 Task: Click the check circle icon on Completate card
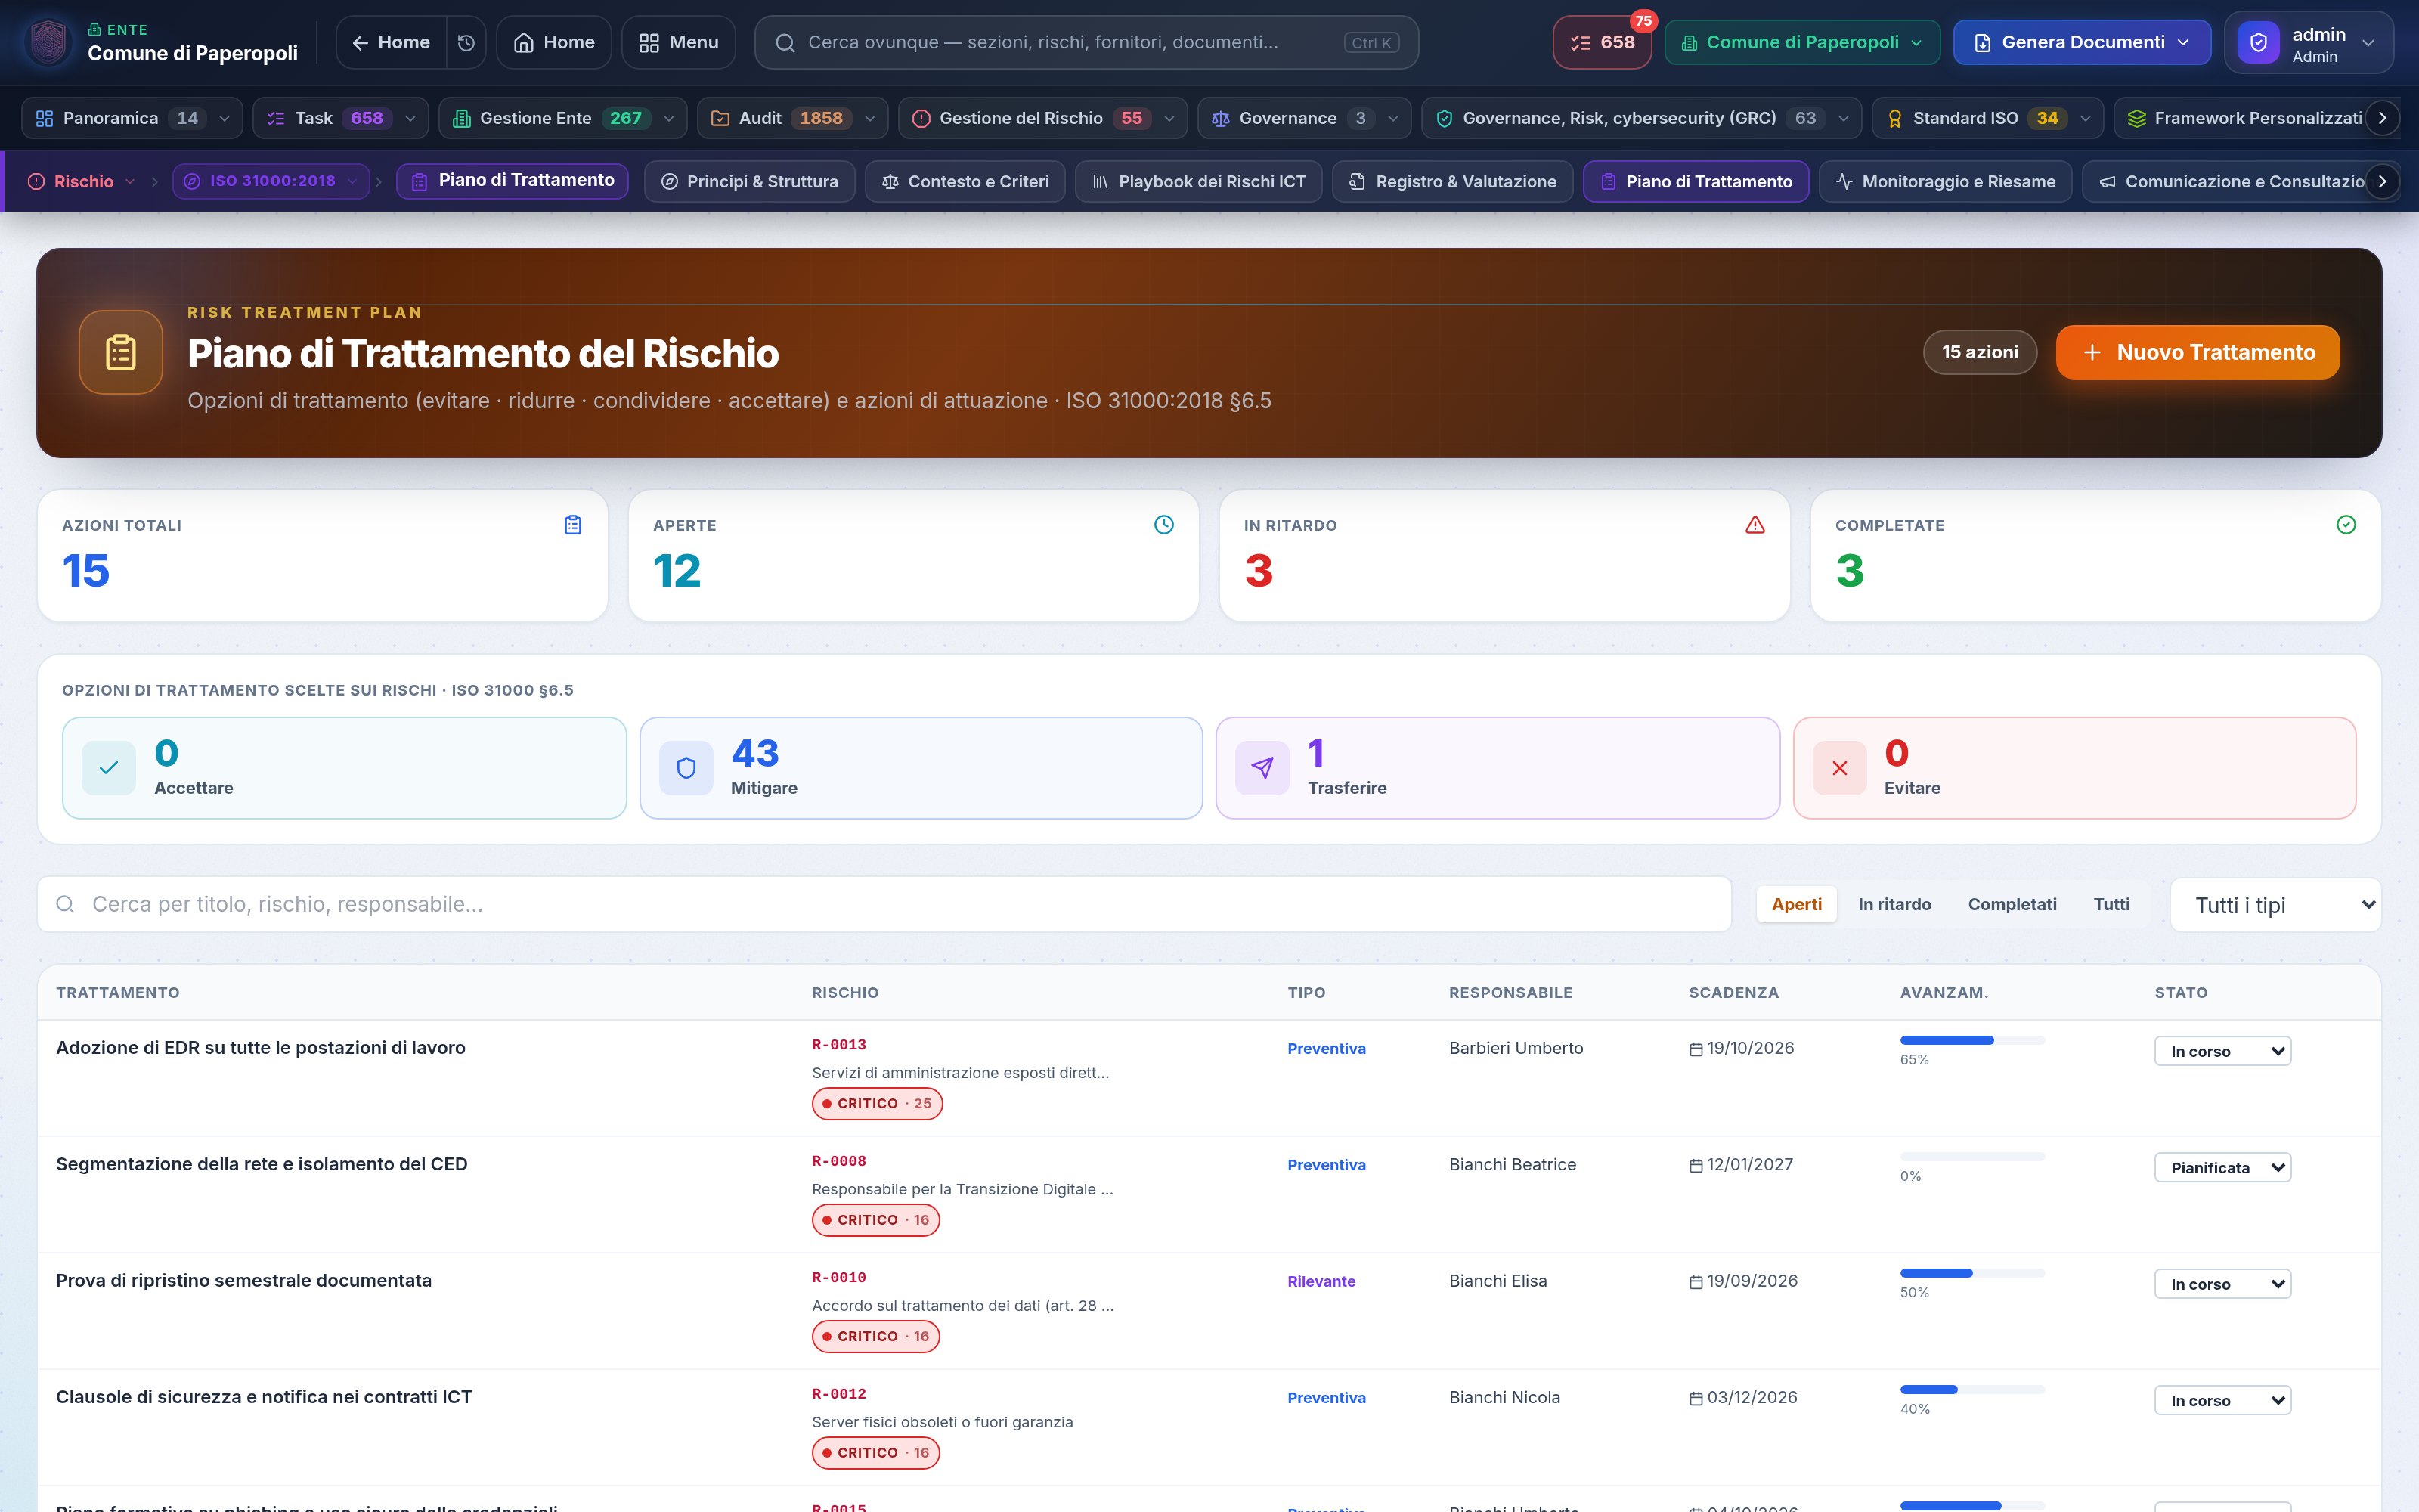(x=2346, y=525)
